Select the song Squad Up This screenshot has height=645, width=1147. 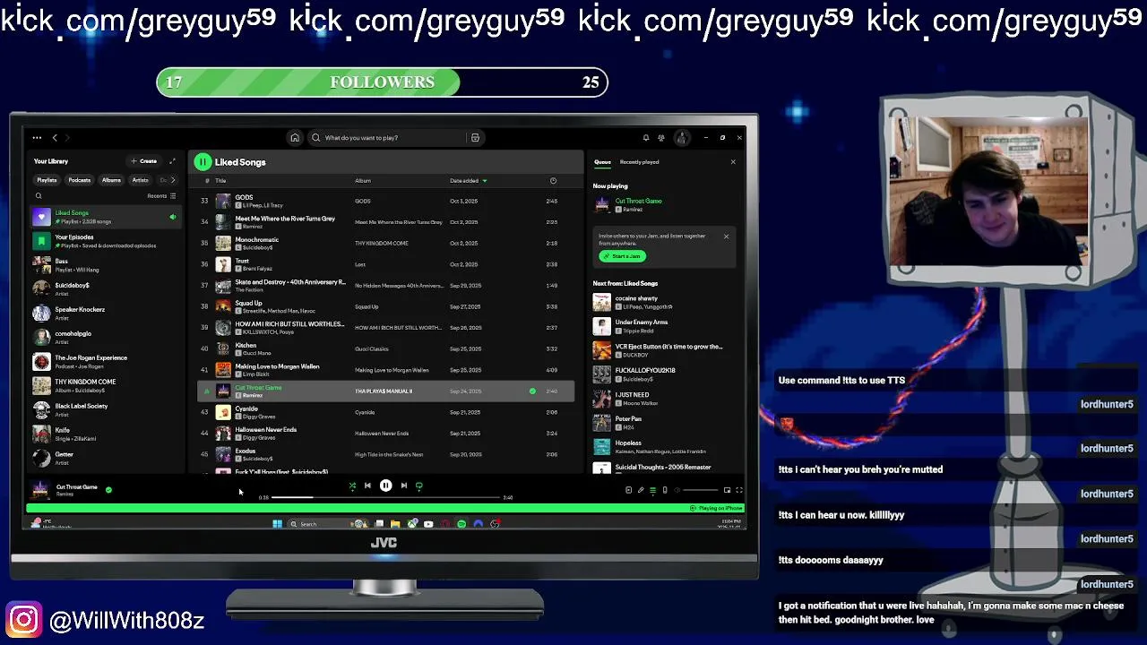[387, 306]
